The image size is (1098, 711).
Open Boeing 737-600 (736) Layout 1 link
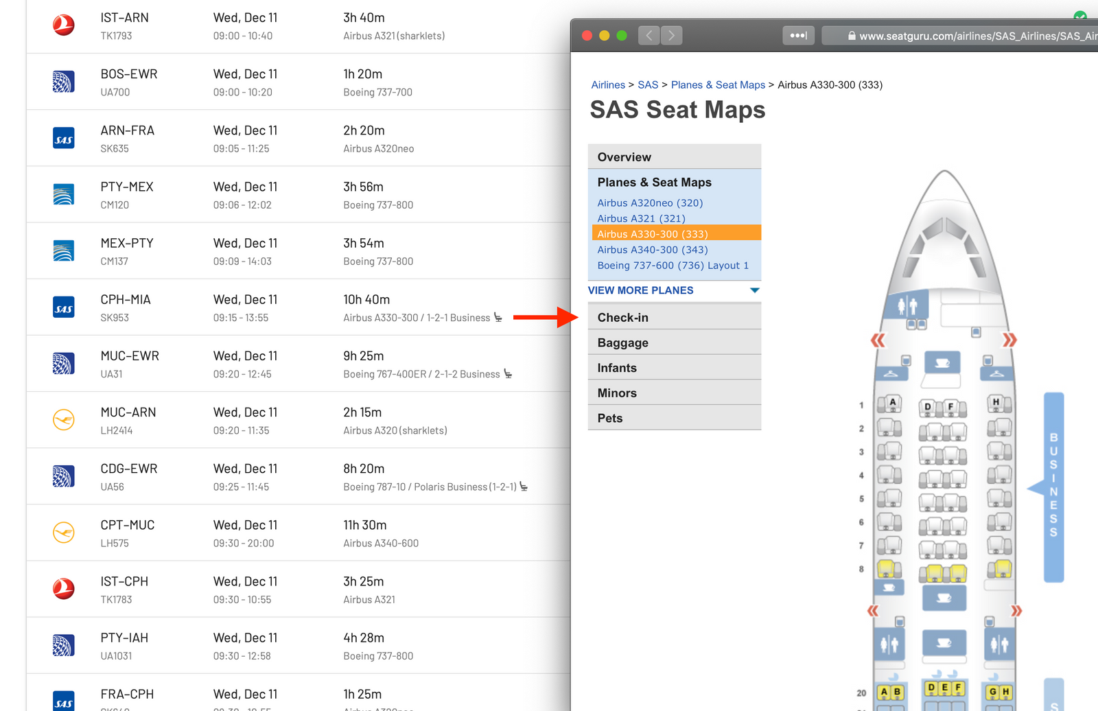(x=673, y=266)
